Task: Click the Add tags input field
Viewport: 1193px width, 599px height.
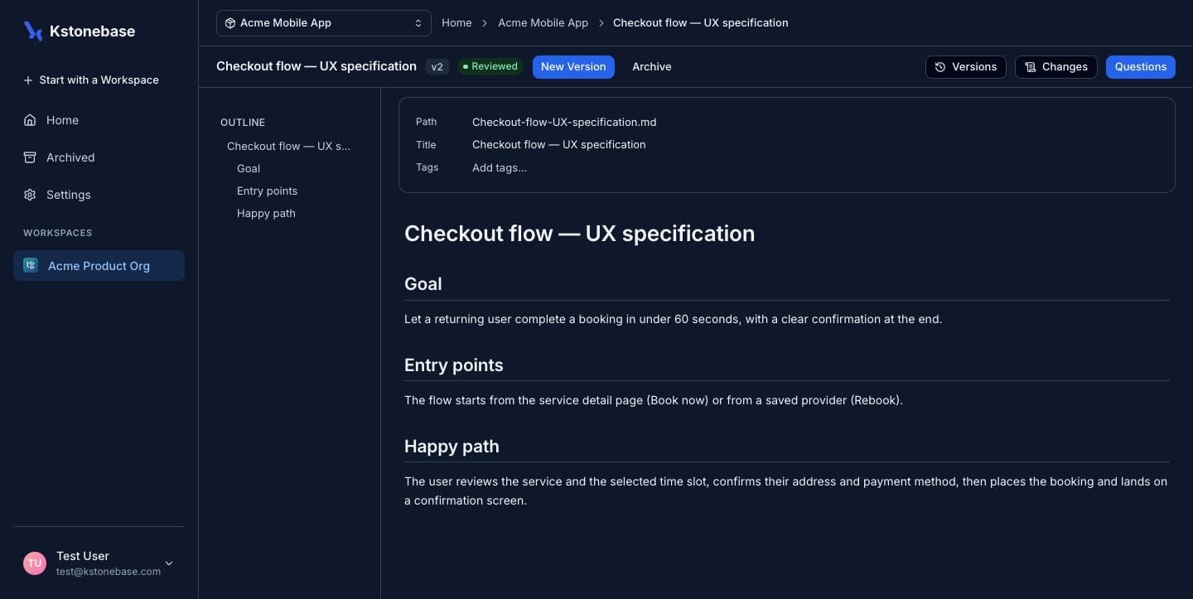Action: [x=500, y=167]
